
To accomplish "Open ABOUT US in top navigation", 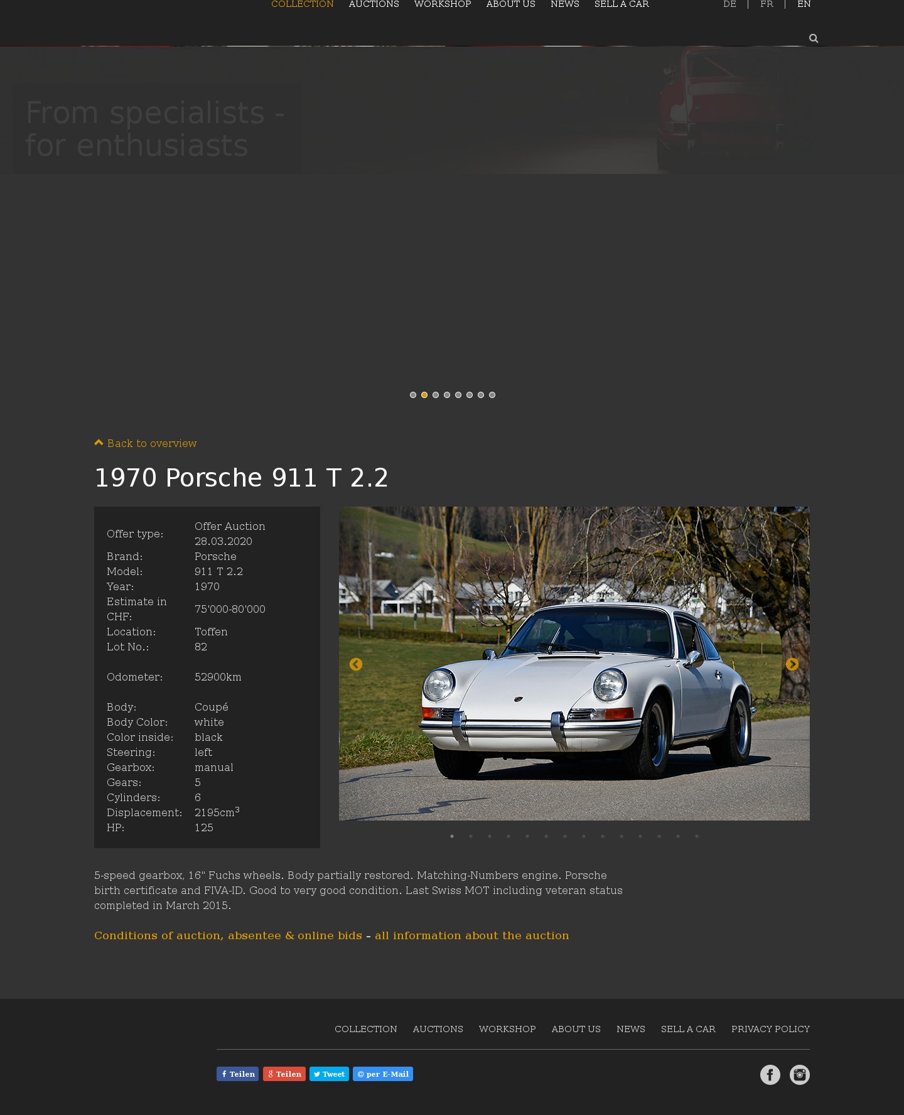I will tap(511, 4).
